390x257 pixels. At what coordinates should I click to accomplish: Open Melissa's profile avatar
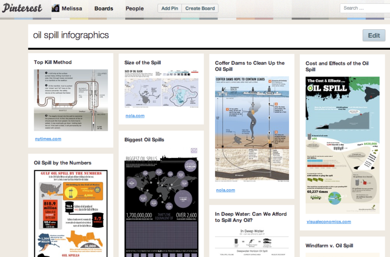[56, 8]
